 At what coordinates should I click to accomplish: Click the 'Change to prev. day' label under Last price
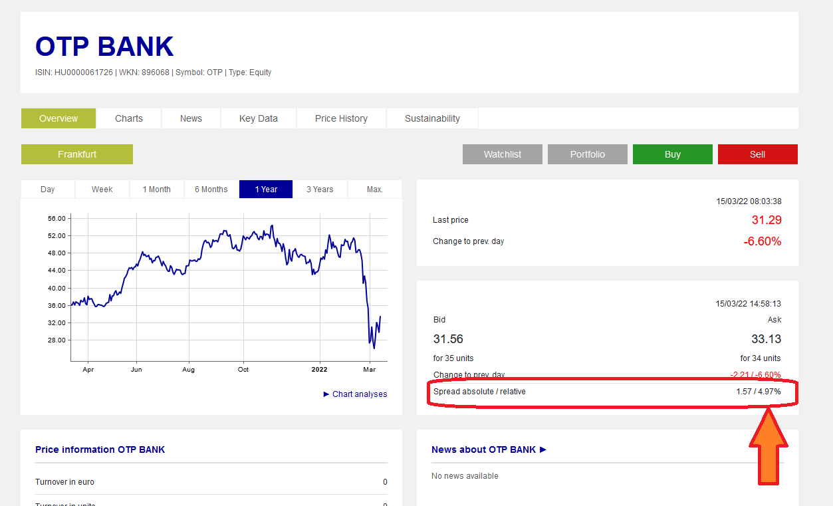point(469,241)
